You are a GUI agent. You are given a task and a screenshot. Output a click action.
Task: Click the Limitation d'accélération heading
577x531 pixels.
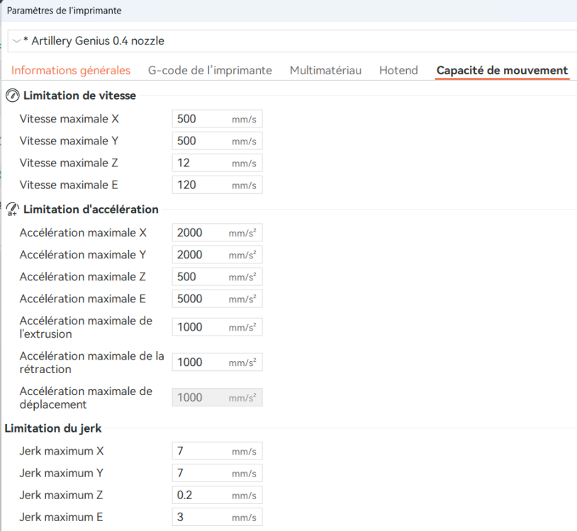91,210
